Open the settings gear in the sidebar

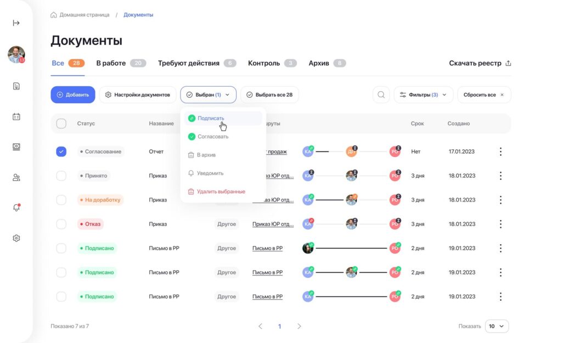click(16, 238)
